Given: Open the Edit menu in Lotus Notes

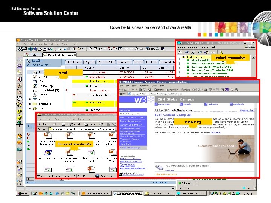Looking at the screenshot, I should pos(26,44).
